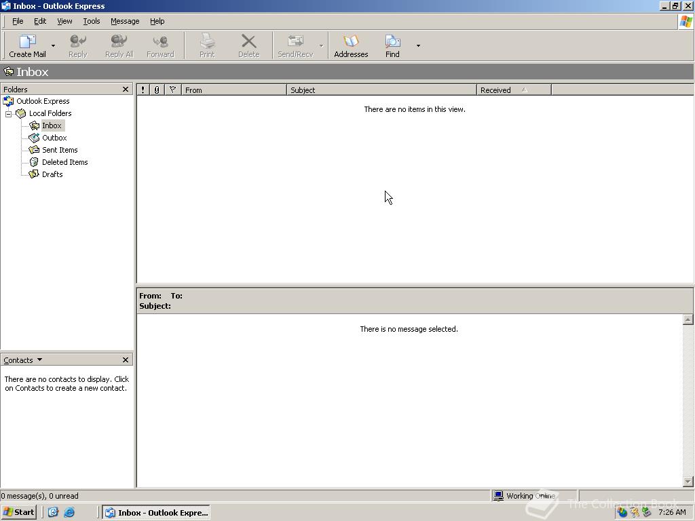Open the Message menu
695x521 pixels.
click(125, 21)
